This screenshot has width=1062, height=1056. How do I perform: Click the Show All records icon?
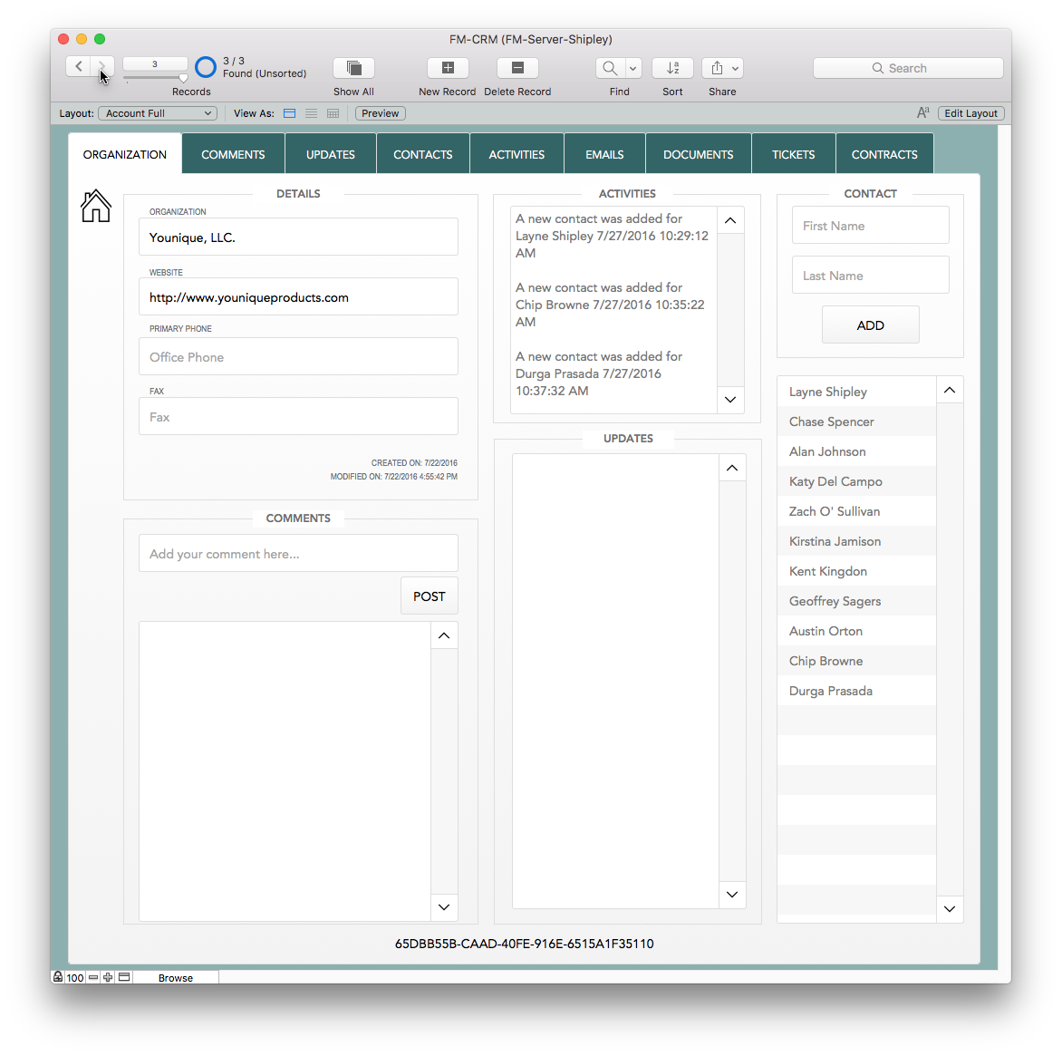click(x=353, y=68)
